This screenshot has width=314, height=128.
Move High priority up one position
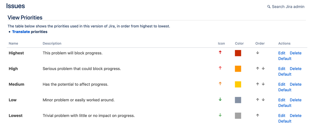click(x=257, y=69)
